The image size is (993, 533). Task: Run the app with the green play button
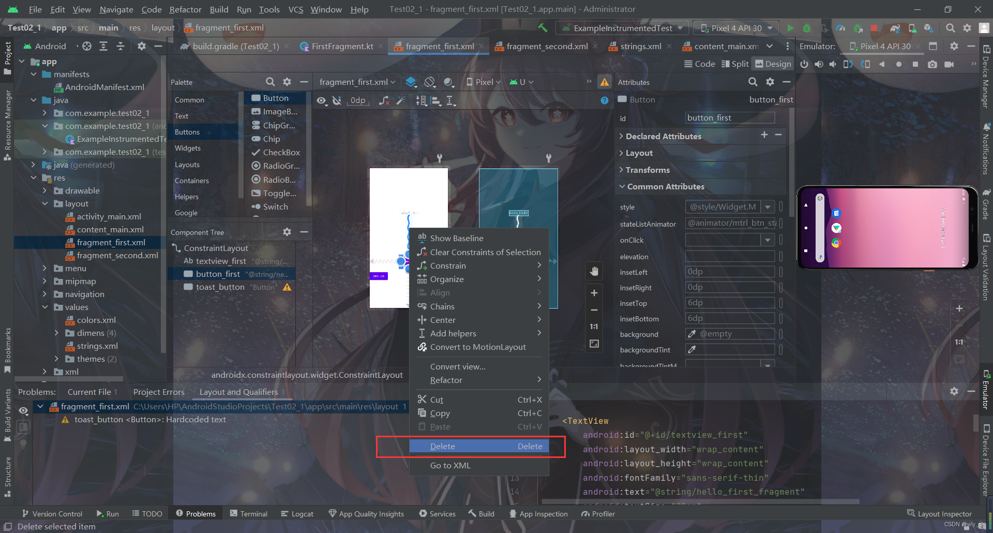(x=790, y=28)
